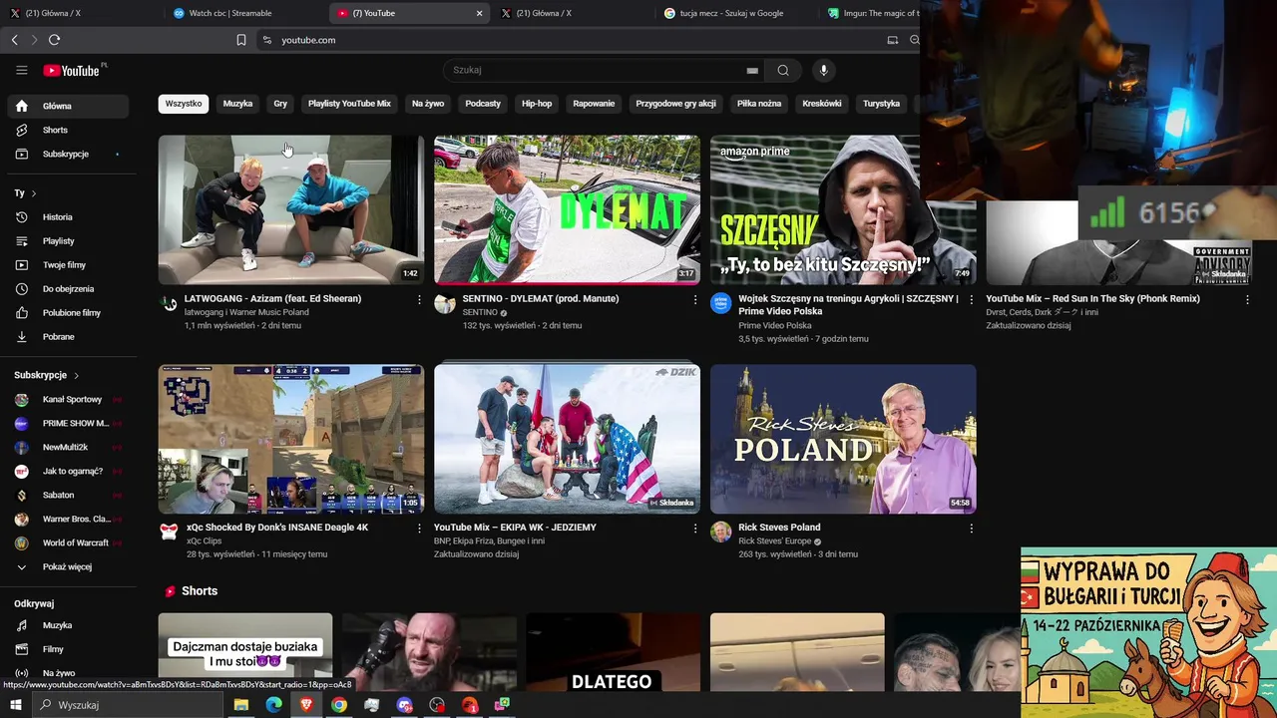Screen dimensions: 1277x718
Task: Select the Gry filter chip
Action: 280,104
